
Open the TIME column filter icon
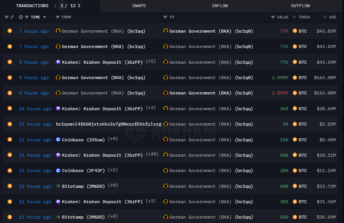(x=27, y=17)
